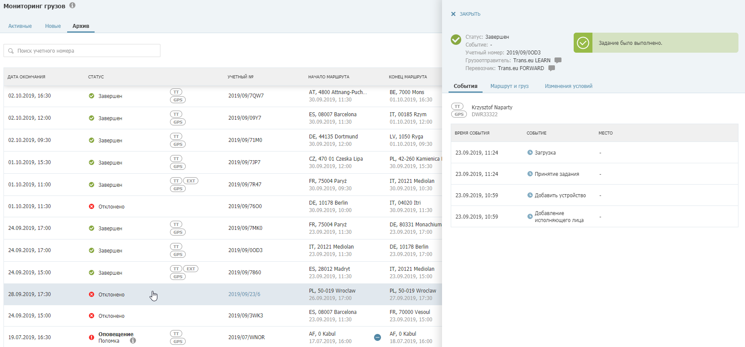The width and height of the screenshot is (745, 347).
Task: Click the red rejected icon in row 2019/09/76O0
Action: pyautogui.click(x=92, y=206)
